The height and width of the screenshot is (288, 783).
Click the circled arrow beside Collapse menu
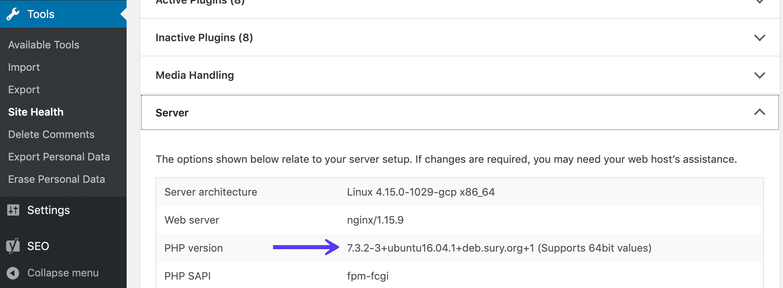click(x=13, y=273)
